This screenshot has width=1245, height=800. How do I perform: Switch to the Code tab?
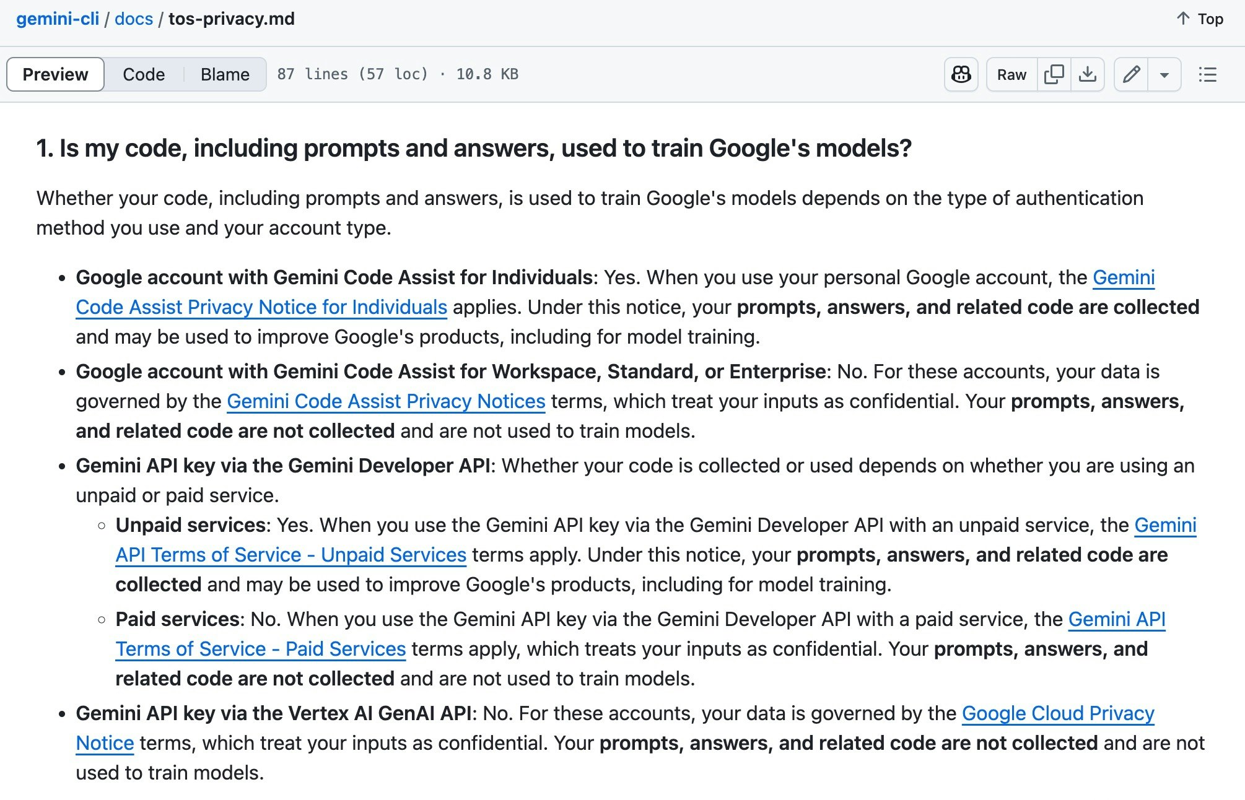[x=144, y=74]
